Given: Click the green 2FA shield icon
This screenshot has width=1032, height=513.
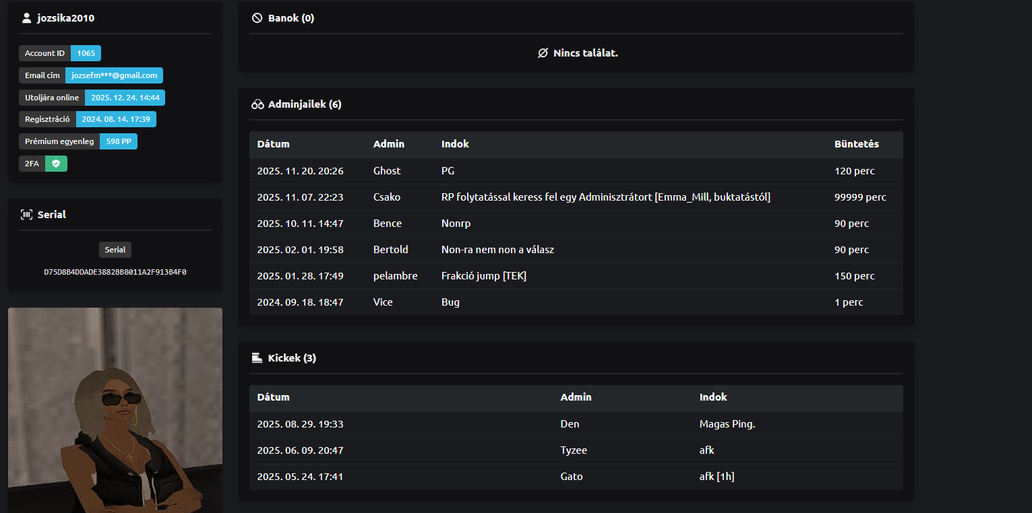Looking at the screenshot, I should [x=56, y=164].
